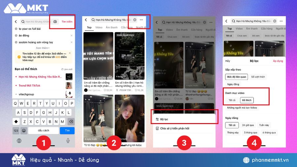Tap the keyboard dictation microphone
This screenshot has width=297, height=167.
pyautogui.click(x=68, y=141)
